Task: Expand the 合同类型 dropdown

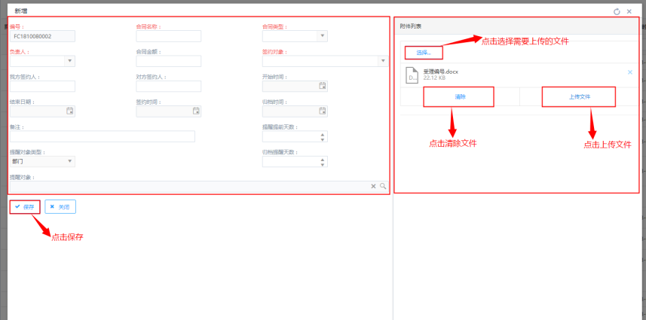Action: pos(322,35)
